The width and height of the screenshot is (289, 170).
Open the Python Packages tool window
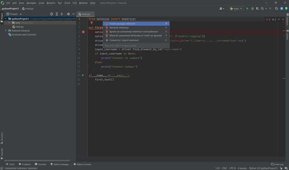click(x=60, y=164)
